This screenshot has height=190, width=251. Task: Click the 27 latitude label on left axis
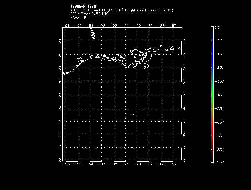tap(60, 94)
